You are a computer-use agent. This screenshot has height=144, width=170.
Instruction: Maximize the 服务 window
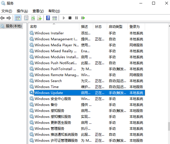(x=154, y=3)
